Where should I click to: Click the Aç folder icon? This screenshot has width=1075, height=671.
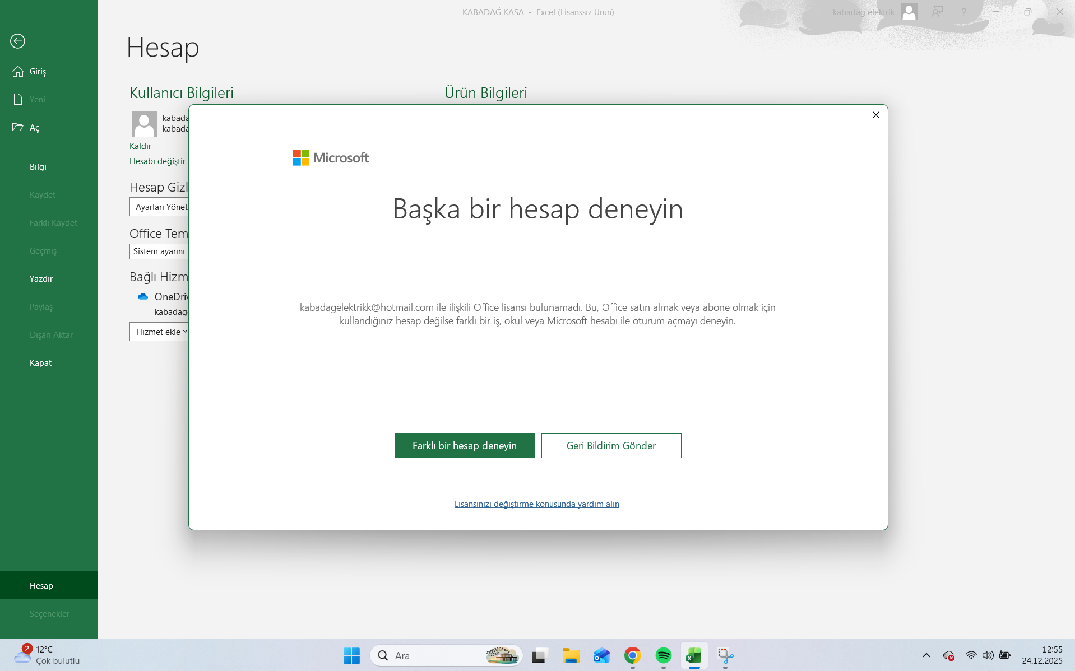[18, 127]
